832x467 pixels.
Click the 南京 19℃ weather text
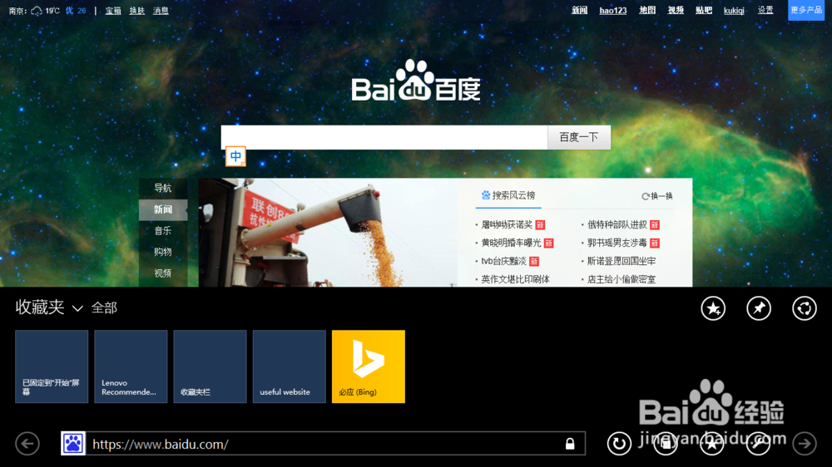point(34,11)
